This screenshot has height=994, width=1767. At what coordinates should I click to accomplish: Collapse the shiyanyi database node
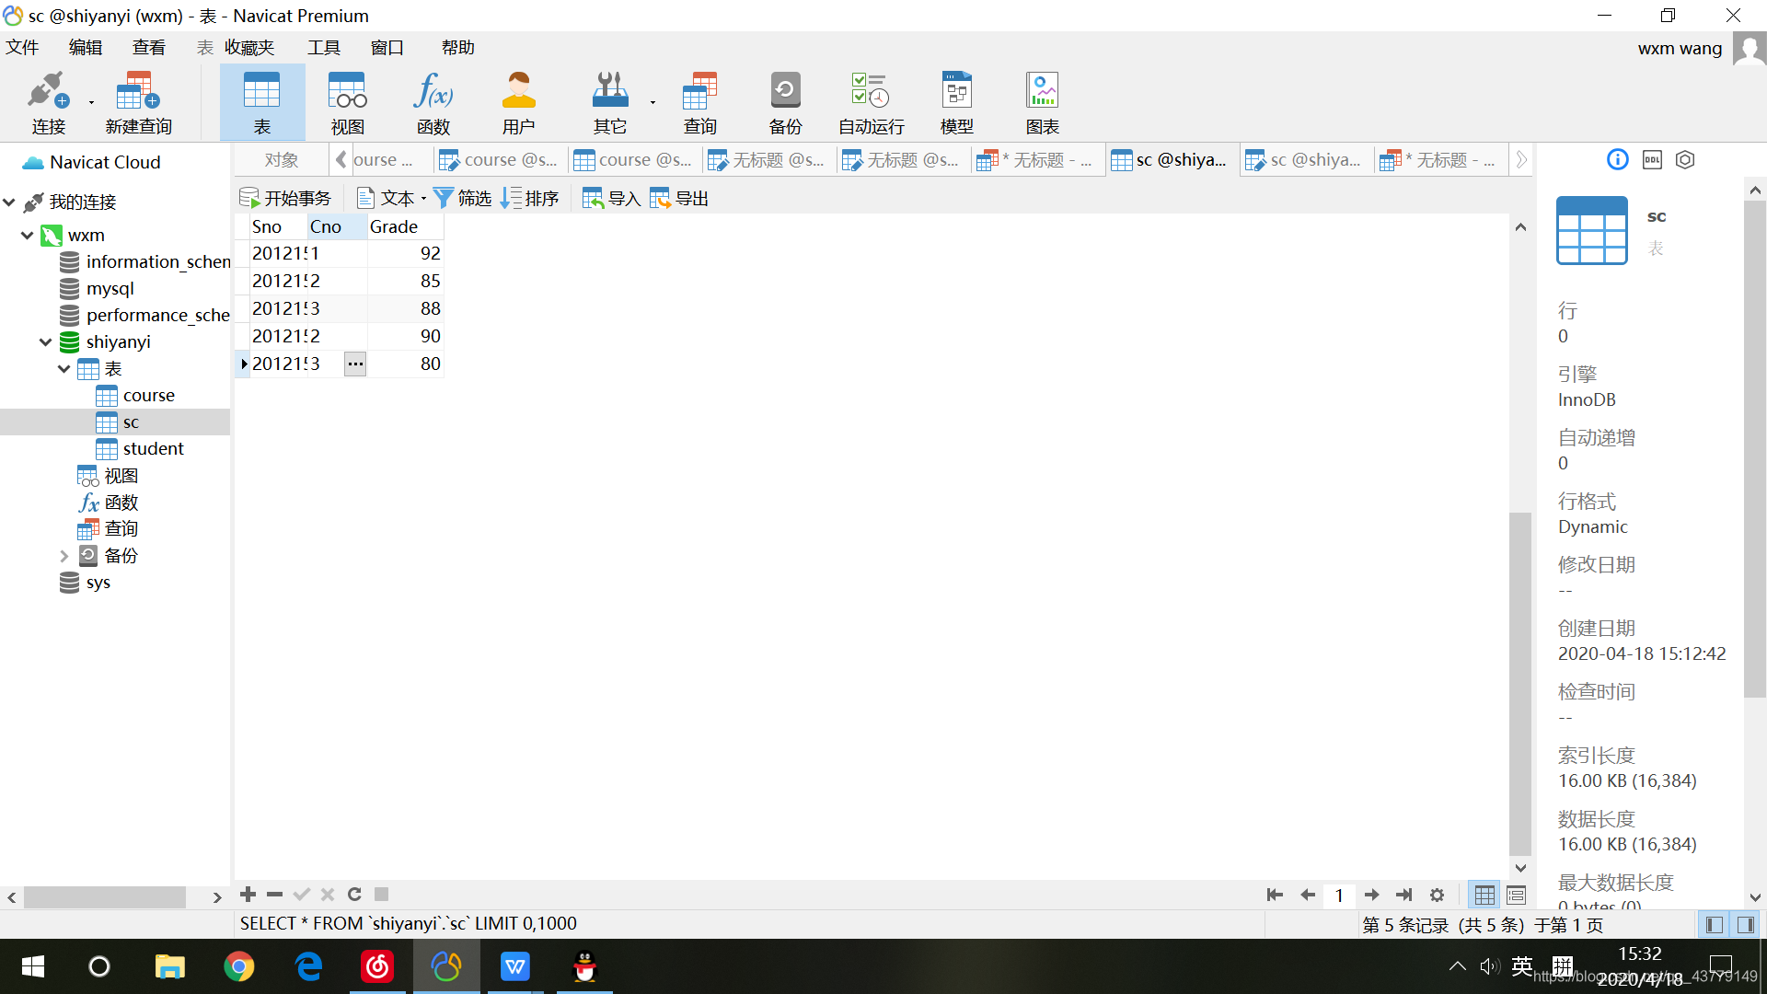click(x=45, y=341)
